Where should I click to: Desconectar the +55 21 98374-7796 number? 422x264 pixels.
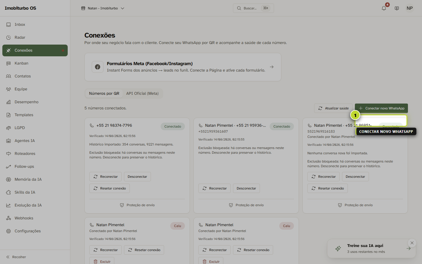click(137, 177)
